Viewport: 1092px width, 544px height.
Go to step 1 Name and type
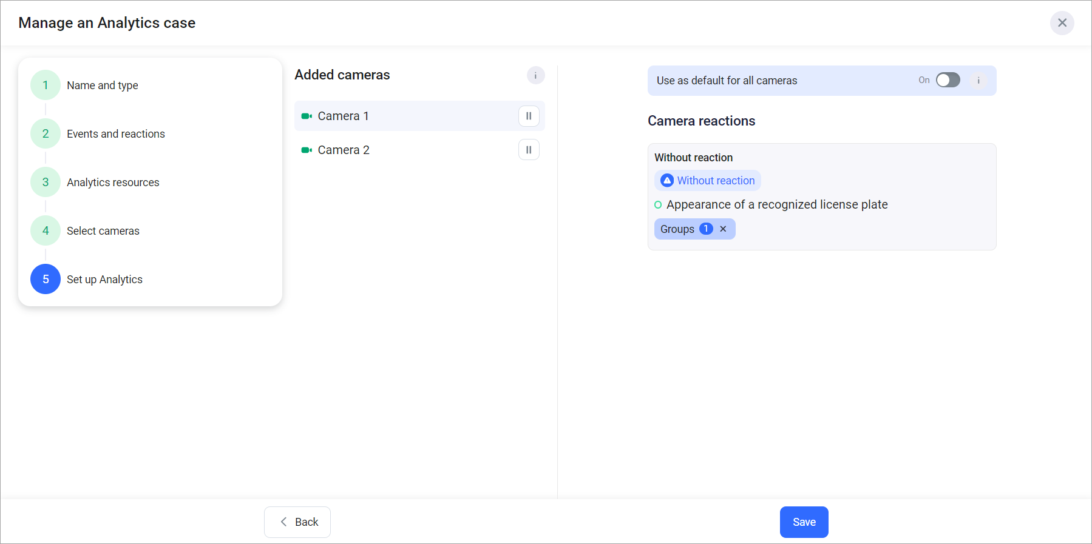tap(46, 86)
